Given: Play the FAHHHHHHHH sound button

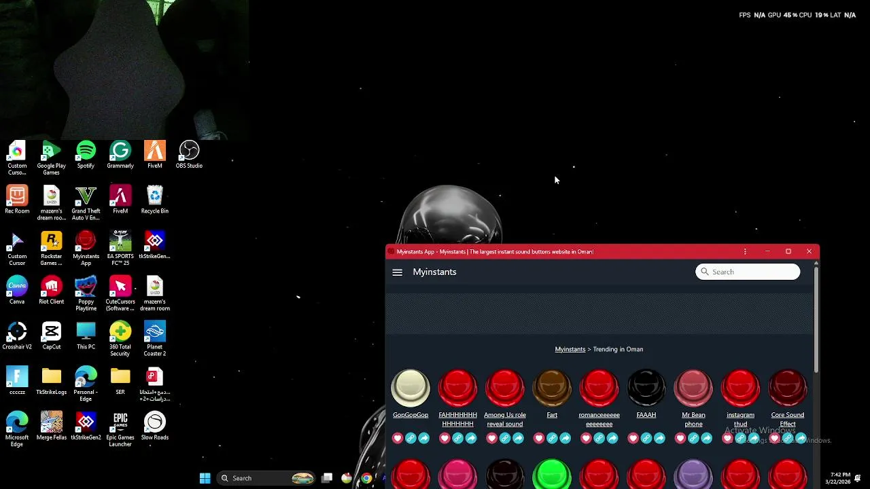Looking at the screenshot, I should 457,388.
